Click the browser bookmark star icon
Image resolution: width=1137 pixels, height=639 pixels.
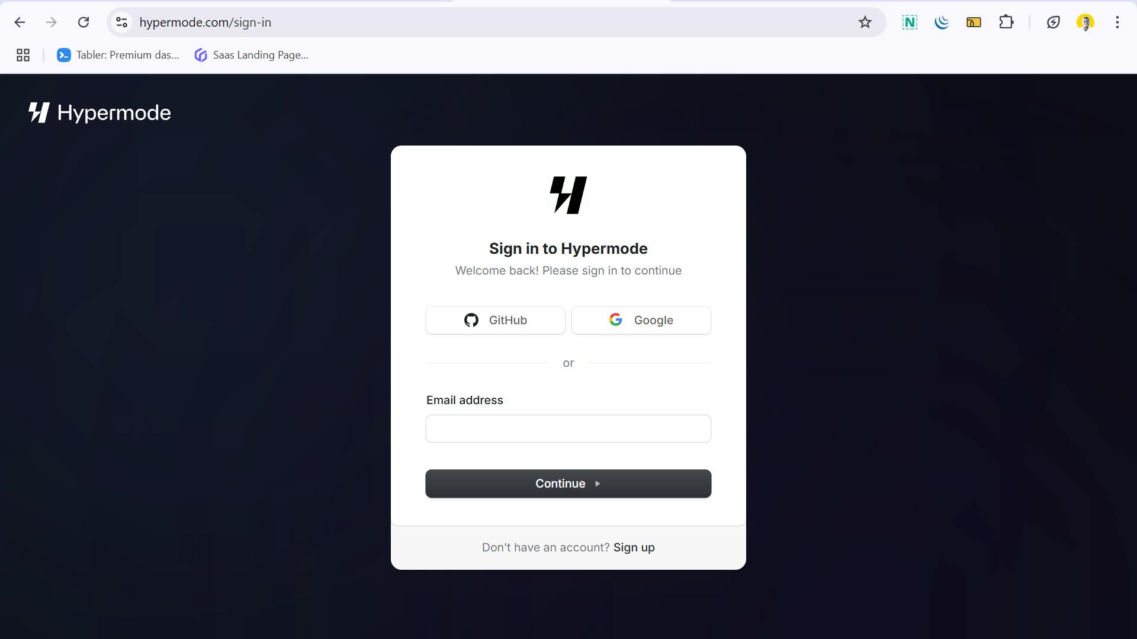866,22
